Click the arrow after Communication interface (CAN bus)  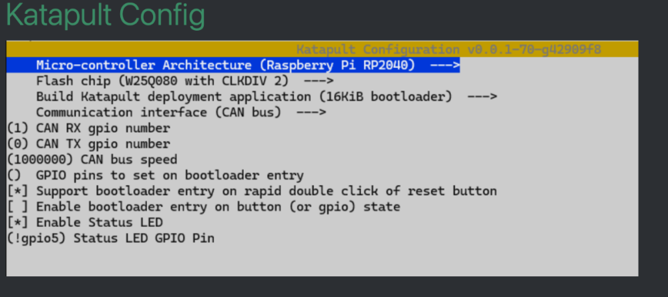click(x=311, y=112)
